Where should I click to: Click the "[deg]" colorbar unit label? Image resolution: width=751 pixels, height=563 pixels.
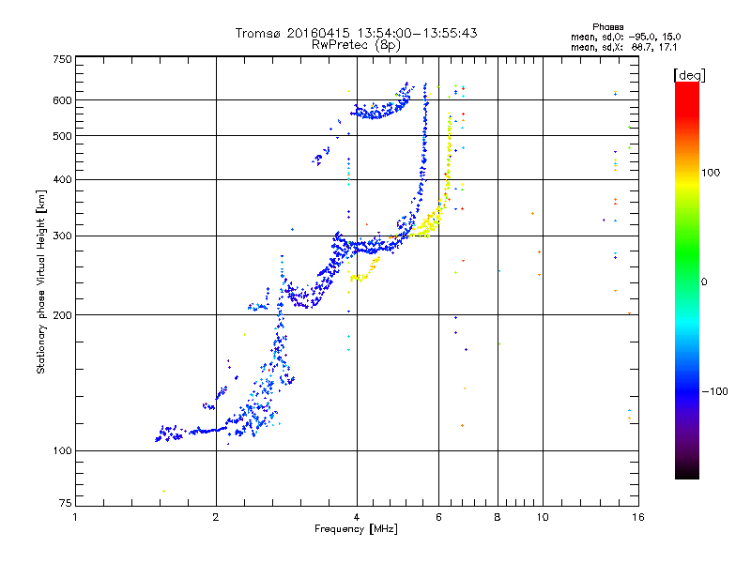(x=689, y=75)
